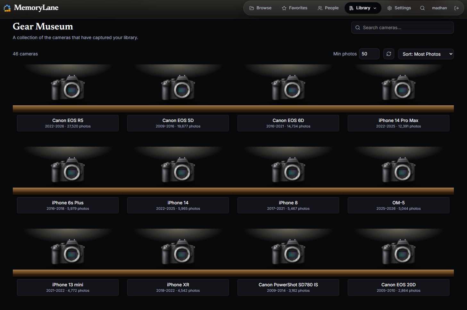The height and width of the screenshot is (310, 467).
Task: Open the Canon PowerShot SD780 IS camera image
Action: 288,252
